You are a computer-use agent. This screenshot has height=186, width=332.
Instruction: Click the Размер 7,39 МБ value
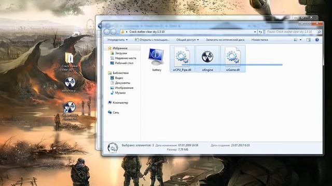(183, 149)
